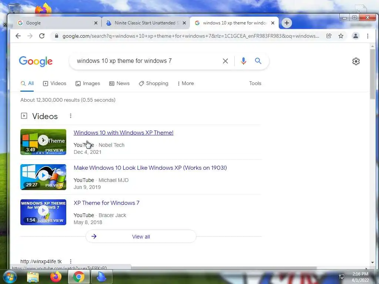Close the Ninite Classic Start tab
The image size is (379, 284).
[x=184, y=23]
